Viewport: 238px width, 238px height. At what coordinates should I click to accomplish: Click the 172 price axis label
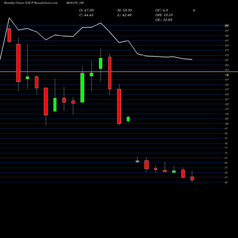(x=227, y=55)
